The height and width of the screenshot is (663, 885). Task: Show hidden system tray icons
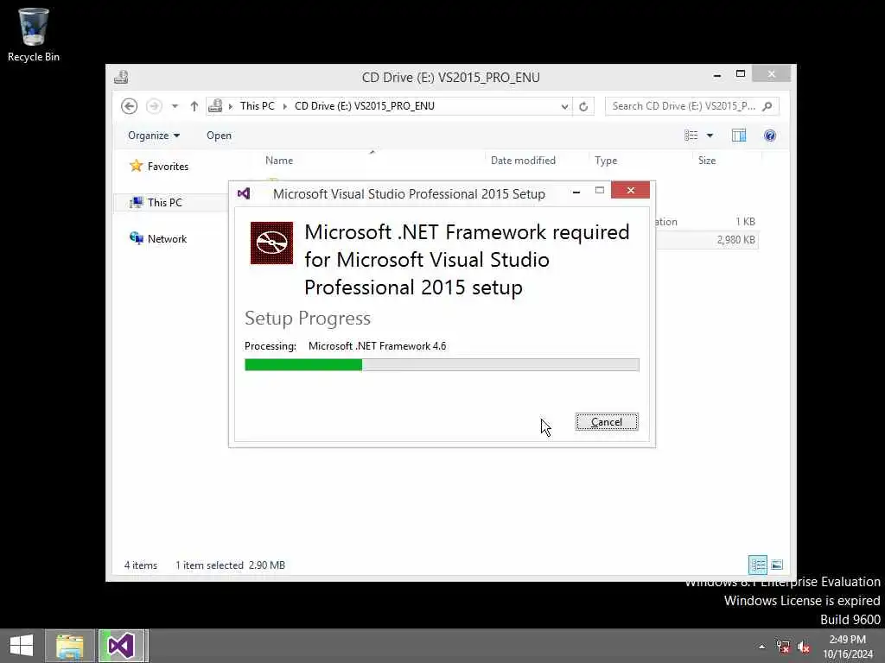(x=762, y=647)
